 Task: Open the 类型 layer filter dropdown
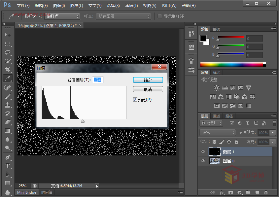pos(211,123)
